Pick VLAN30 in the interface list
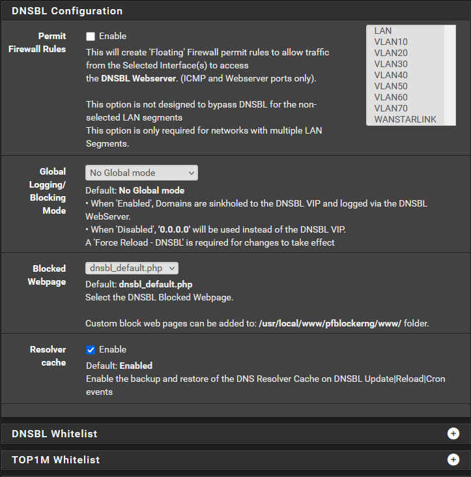Screen dimensions: 471x477 [391, 64]
